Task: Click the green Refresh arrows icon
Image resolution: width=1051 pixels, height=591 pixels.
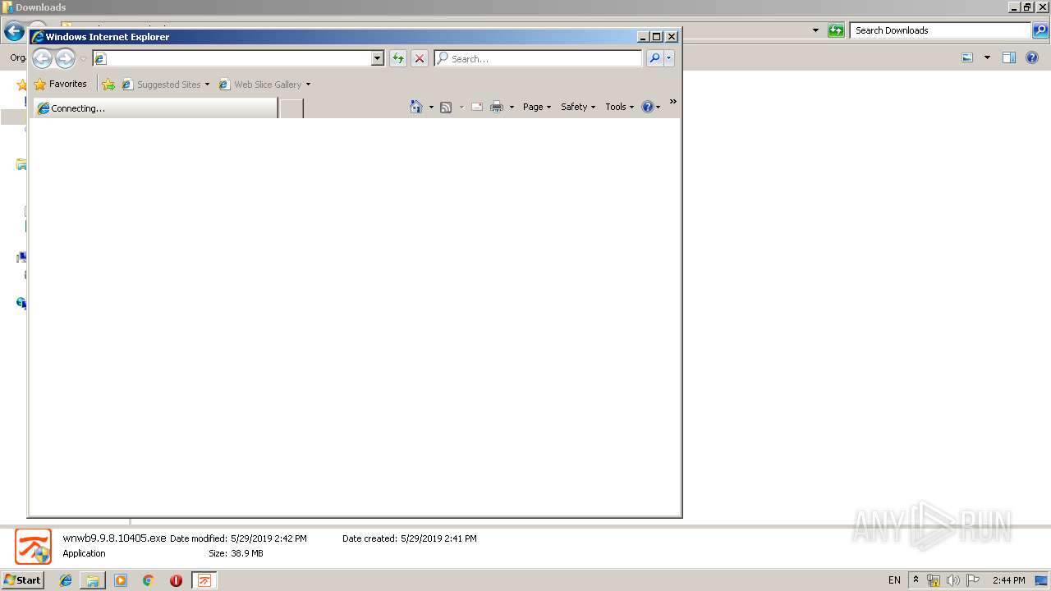Action: point(398,58)
